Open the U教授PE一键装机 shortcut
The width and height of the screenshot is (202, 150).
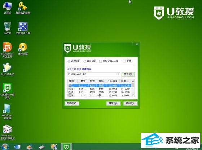click(x=7, y=91)
